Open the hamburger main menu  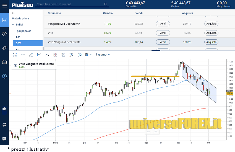pyautogui.click(x=4, y=5)
